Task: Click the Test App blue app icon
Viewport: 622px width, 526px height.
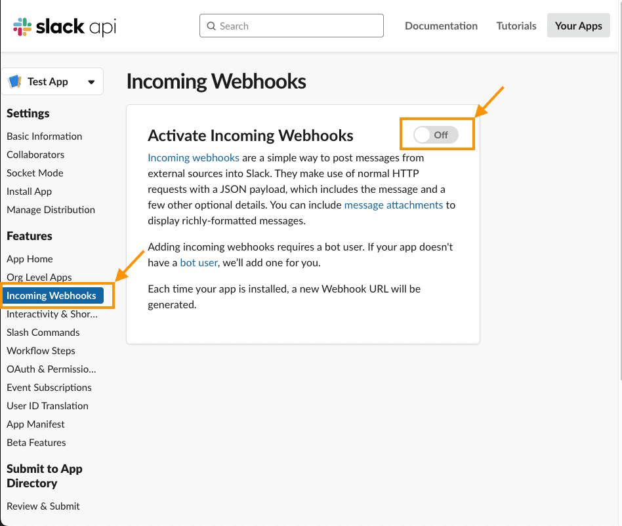Action: (x=16, y=81)
